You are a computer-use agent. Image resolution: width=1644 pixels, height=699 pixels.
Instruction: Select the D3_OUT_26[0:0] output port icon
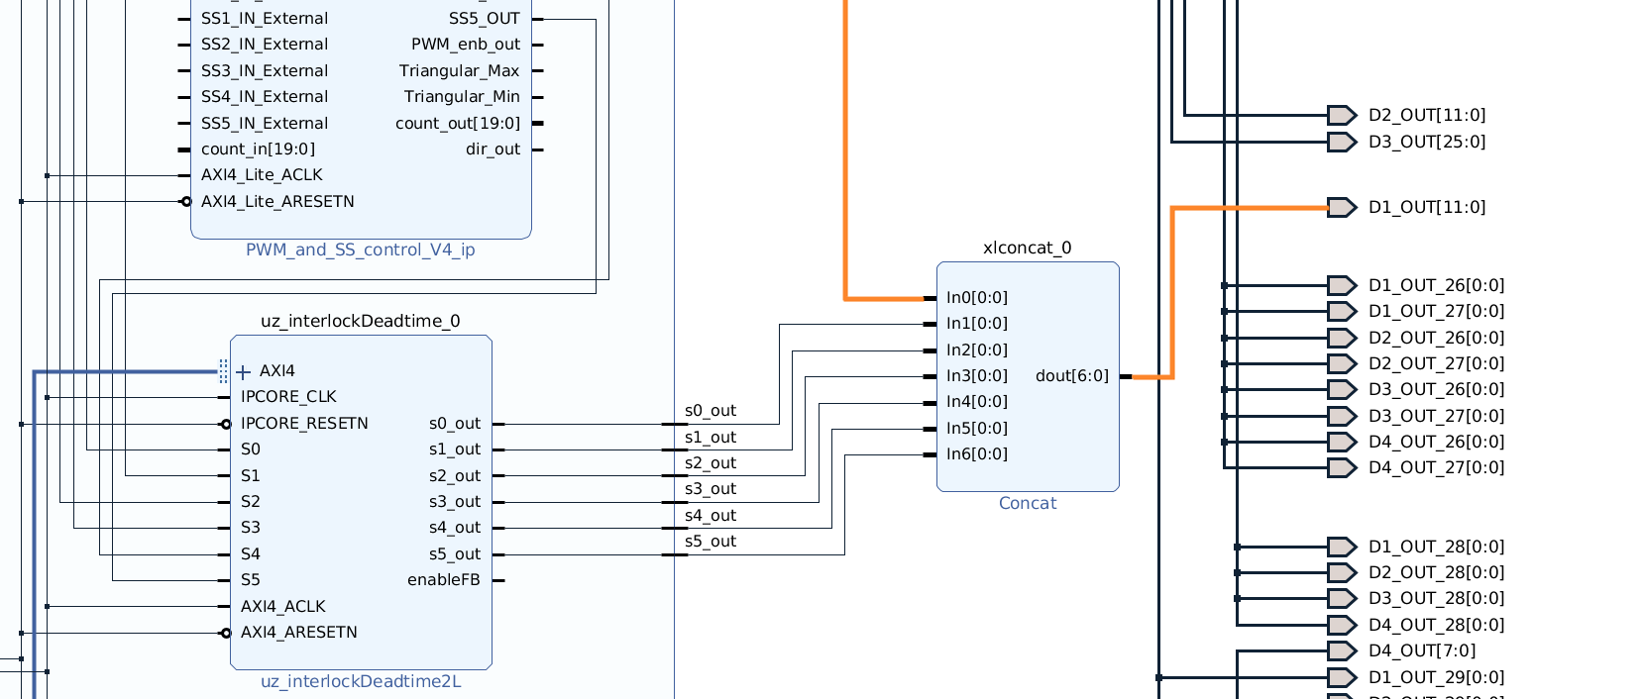point(1341,390)
